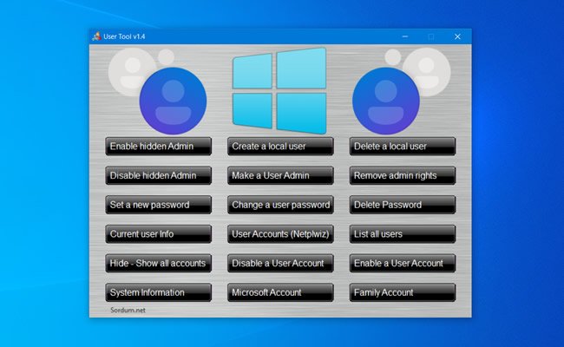Click List all users button
564x347 pixels.
coord(402,234)
